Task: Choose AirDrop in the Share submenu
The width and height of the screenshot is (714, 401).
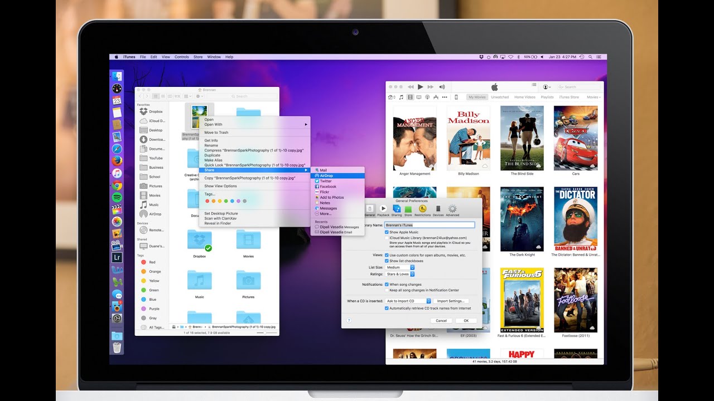Action: [x=337, y=175]
